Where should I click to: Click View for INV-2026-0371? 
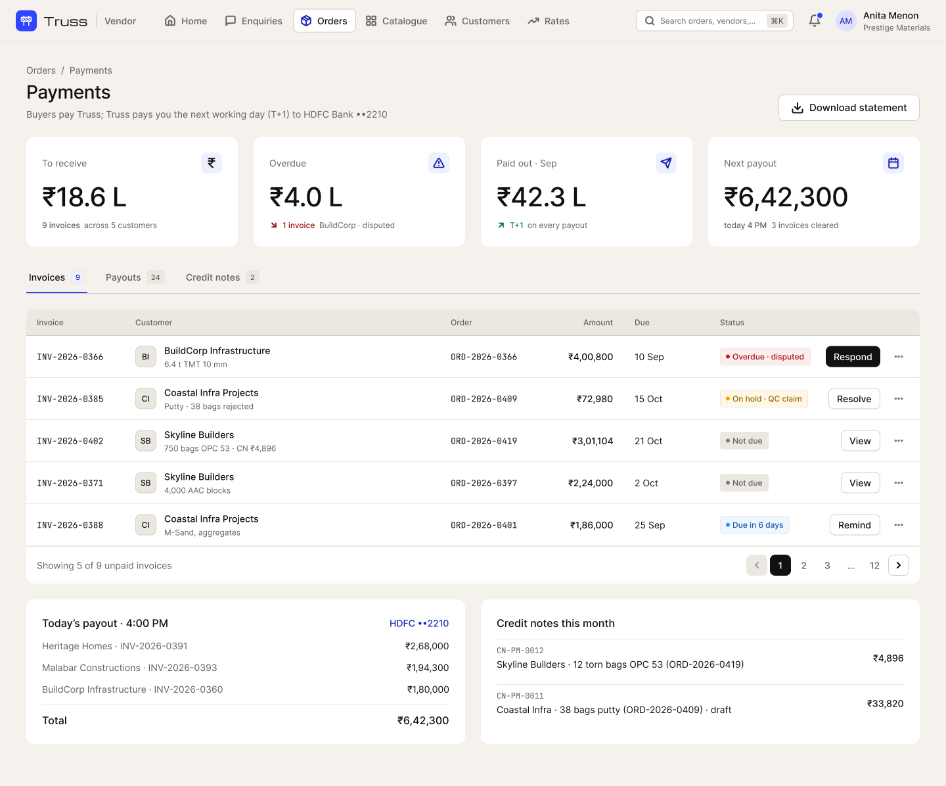click(861, 483)
